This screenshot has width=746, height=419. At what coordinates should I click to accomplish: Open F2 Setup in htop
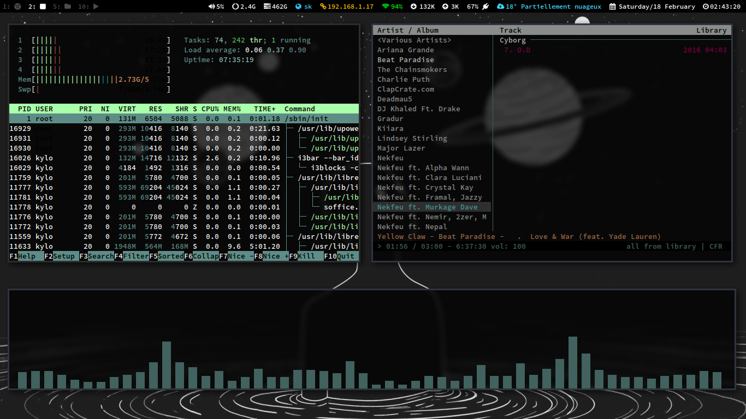click(62, 256)
